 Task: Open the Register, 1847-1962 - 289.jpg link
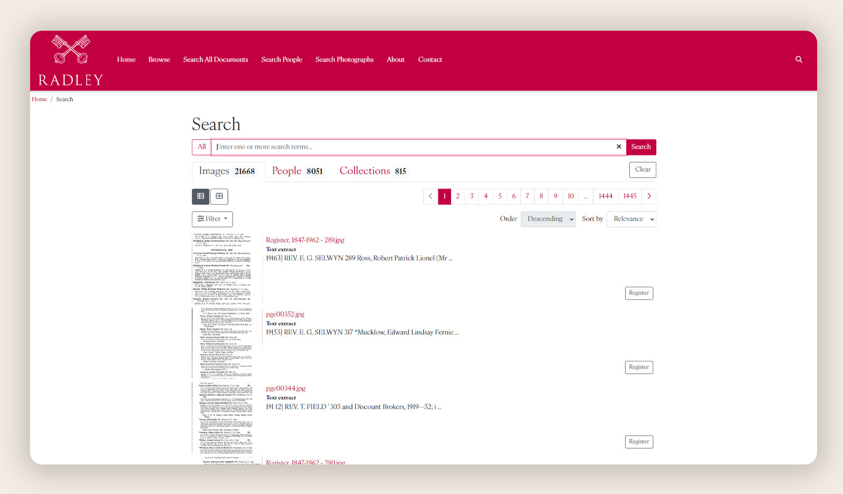pos(305,240)
